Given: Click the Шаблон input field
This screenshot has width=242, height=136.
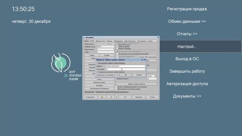Looking at the screenshot, I should pos(126,66).
